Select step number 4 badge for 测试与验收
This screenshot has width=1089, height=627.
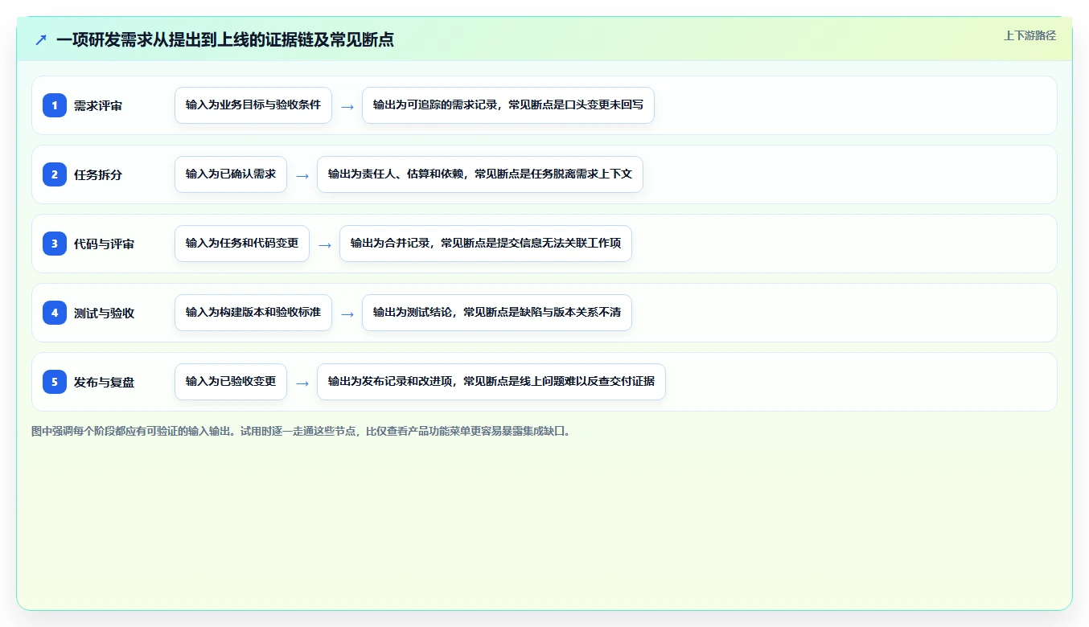[x=55, y=313]
